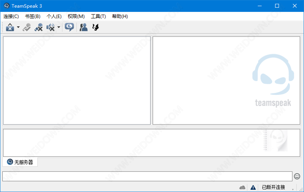The image size is (304, 192).
Task: Open the 个人(E) menu
Action: 54,16
